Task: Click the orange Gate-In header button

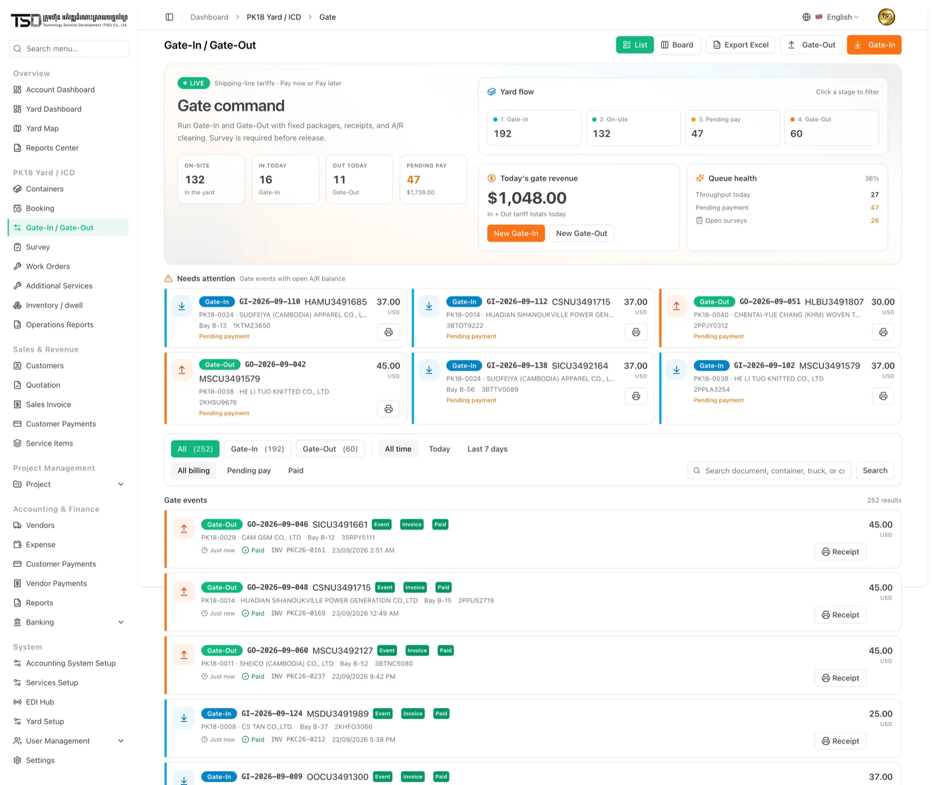Action: [x=874, y=45]
